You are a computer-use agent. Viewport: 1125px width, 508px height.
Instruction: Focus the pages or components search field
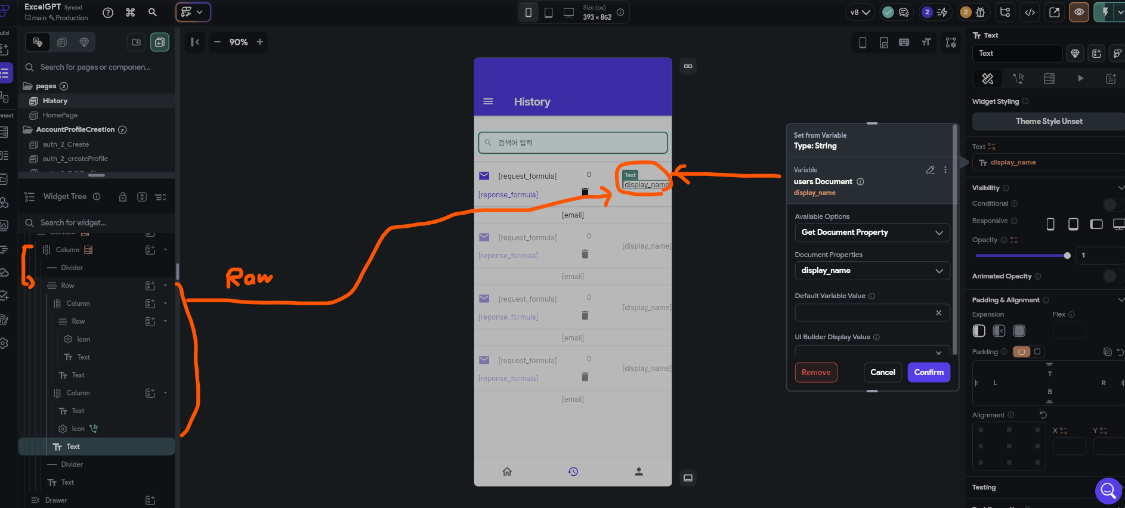click(x=95, y=67)
